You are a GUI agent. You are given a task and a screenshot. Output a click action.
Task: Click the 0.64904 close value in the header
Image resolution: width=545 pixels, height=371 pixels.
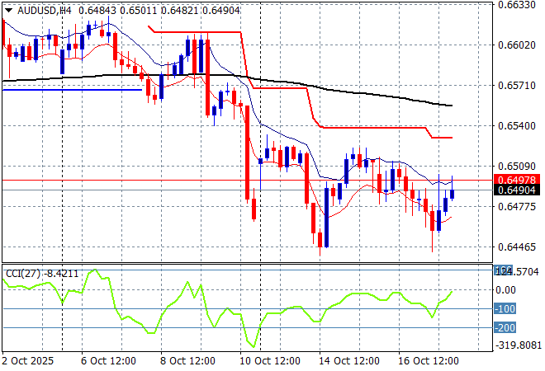pos(221,11)
